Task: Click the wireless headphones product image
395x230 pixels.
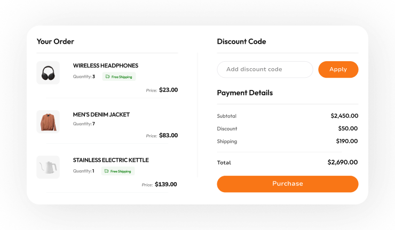Action: click(x=48, y=72)
